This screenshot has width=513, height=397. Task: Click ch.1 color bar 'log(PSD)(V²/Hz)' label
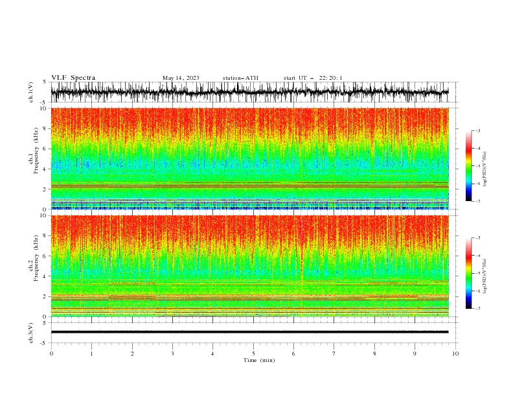tap(485, 169)
